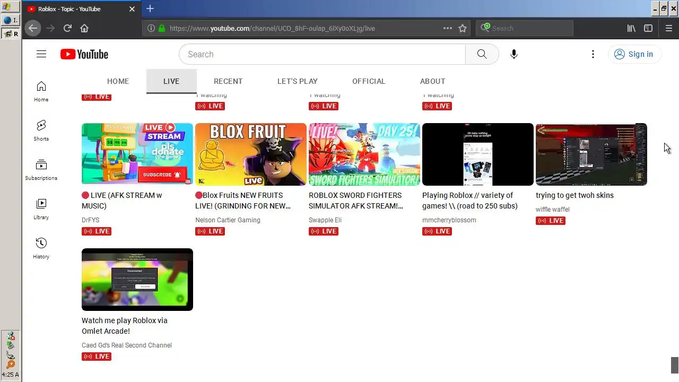
Task: Open the Firefox library icon
Action: point(631,28)
